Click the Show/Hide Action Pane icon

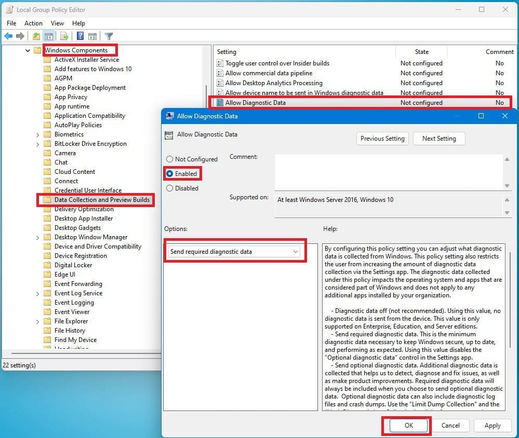coord(92,36)
